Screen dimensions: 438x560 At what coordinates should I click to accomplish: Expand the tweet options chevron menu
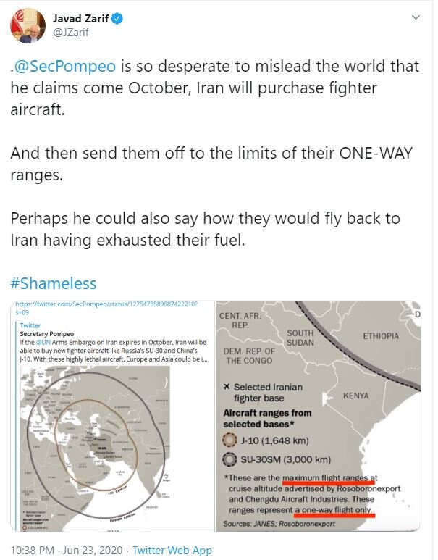[416, 17]
